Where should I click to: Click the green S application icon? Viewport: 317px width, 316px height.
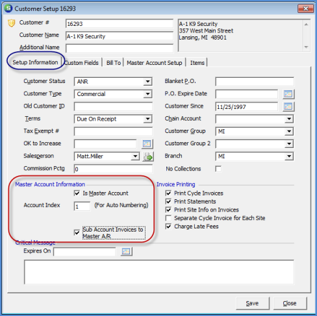coord(8,8)
